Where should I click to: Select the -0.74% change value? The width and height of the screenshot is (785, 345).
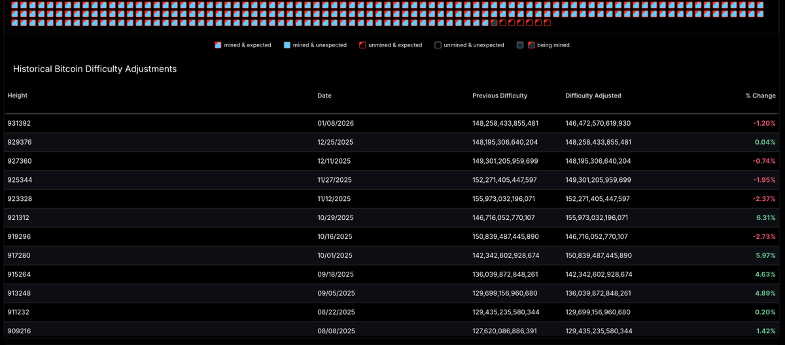[x=764, y=161]
